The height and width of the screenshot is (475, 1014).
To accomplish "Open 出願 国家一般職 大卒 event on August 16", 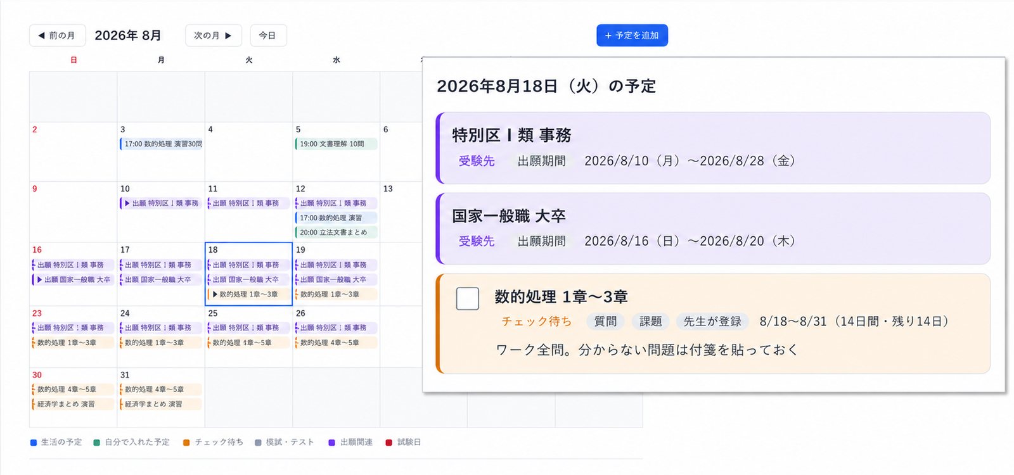I will (x=74, y=279).
